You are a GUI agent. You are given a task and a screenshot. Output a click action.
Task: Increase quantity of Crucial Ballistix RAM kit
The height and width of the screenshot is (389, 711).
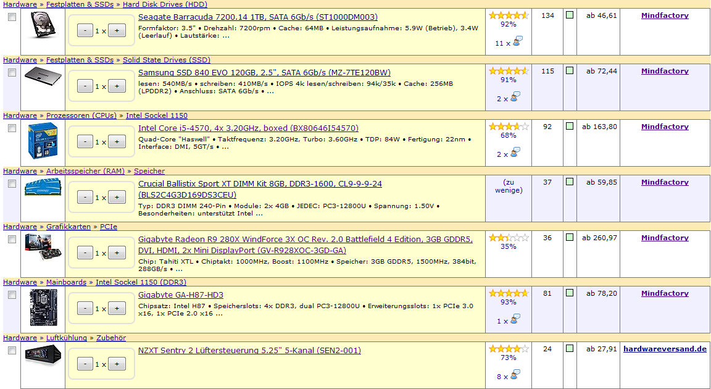coord(117,197)
